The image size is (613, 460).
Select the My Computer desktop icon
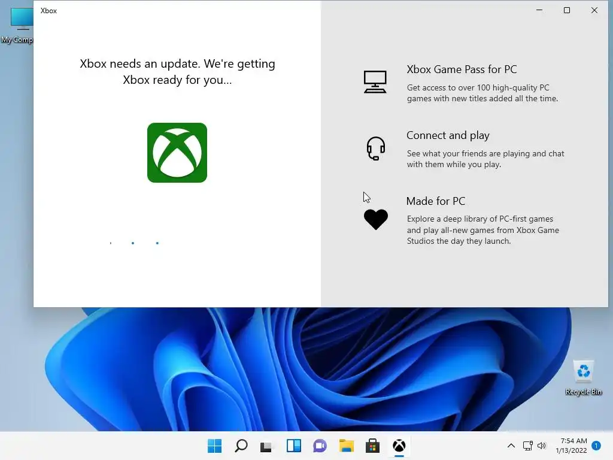click(17, 25)
